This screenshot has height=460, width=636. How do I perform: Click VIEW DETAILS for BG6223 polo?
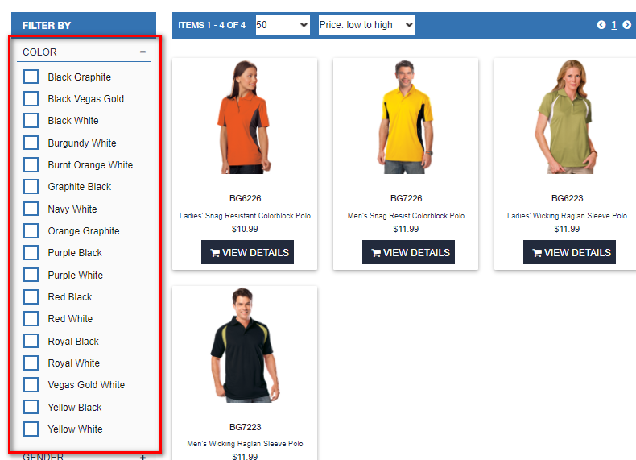569,252
